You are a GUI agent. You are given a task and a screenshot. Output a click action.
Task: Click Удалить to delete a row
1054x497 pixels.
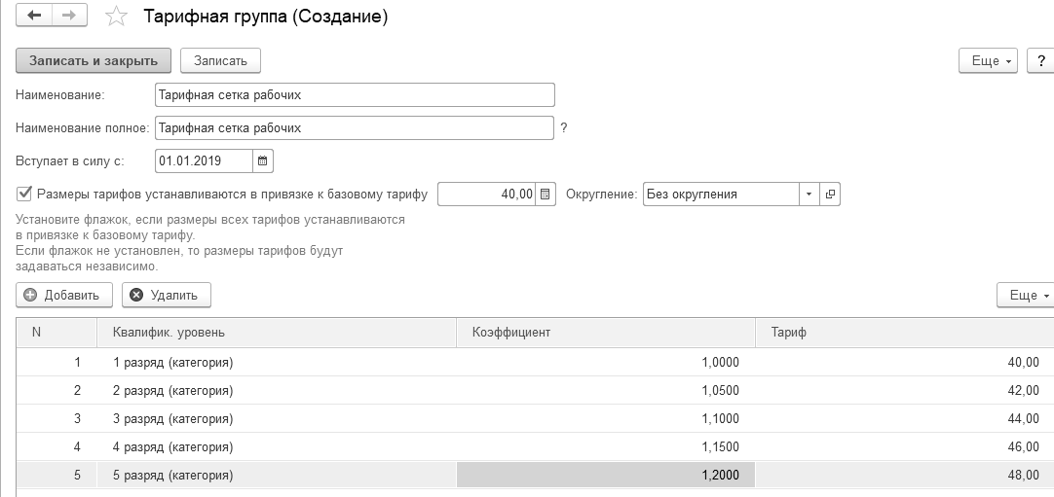coord(166,295)
